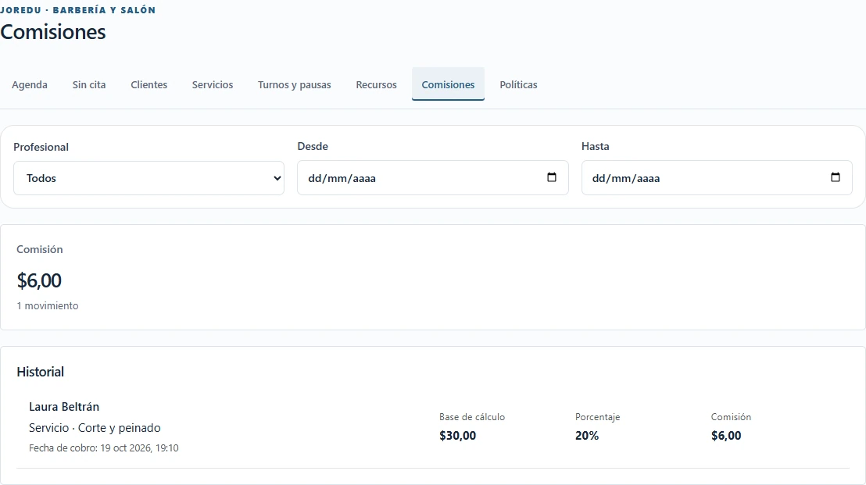Click the 'JOREDU · BARBERÍA Y SALÓN' header text
Viewport: 866px width, 485px height.
[x=78, y=10]
